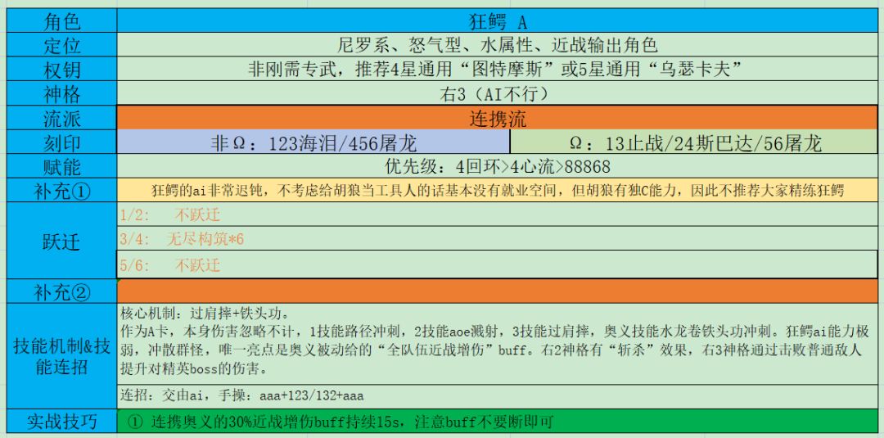Select the 流派 label cell

(61, 117)
